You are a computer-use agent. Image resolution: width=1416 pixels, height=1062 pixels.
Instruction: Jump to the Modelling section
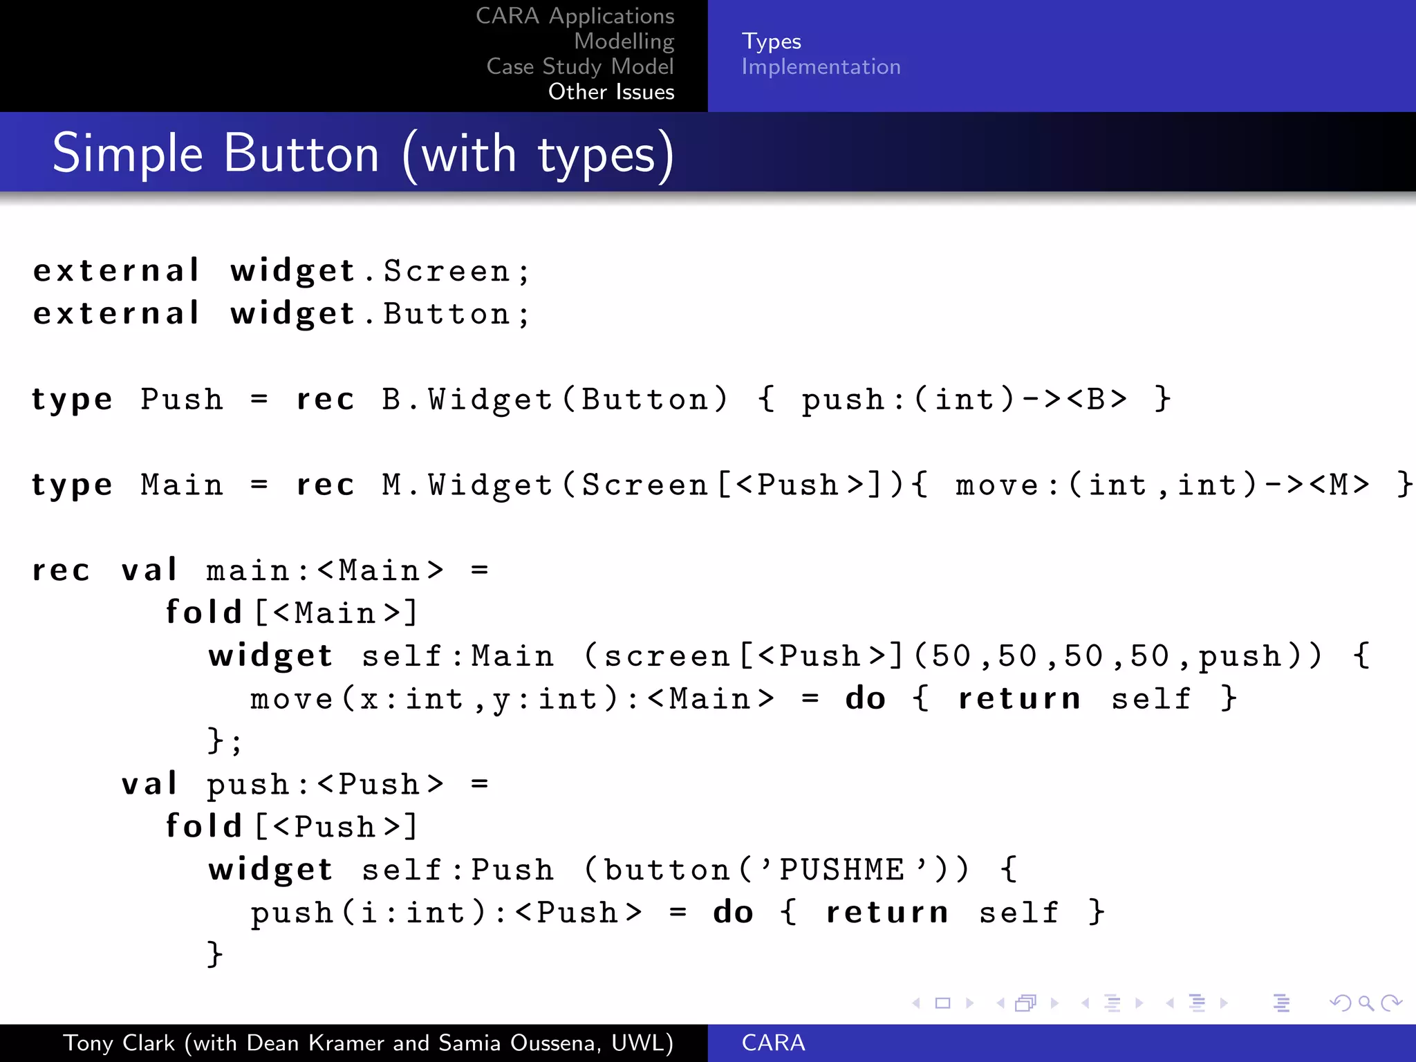(x=624, y=41)
